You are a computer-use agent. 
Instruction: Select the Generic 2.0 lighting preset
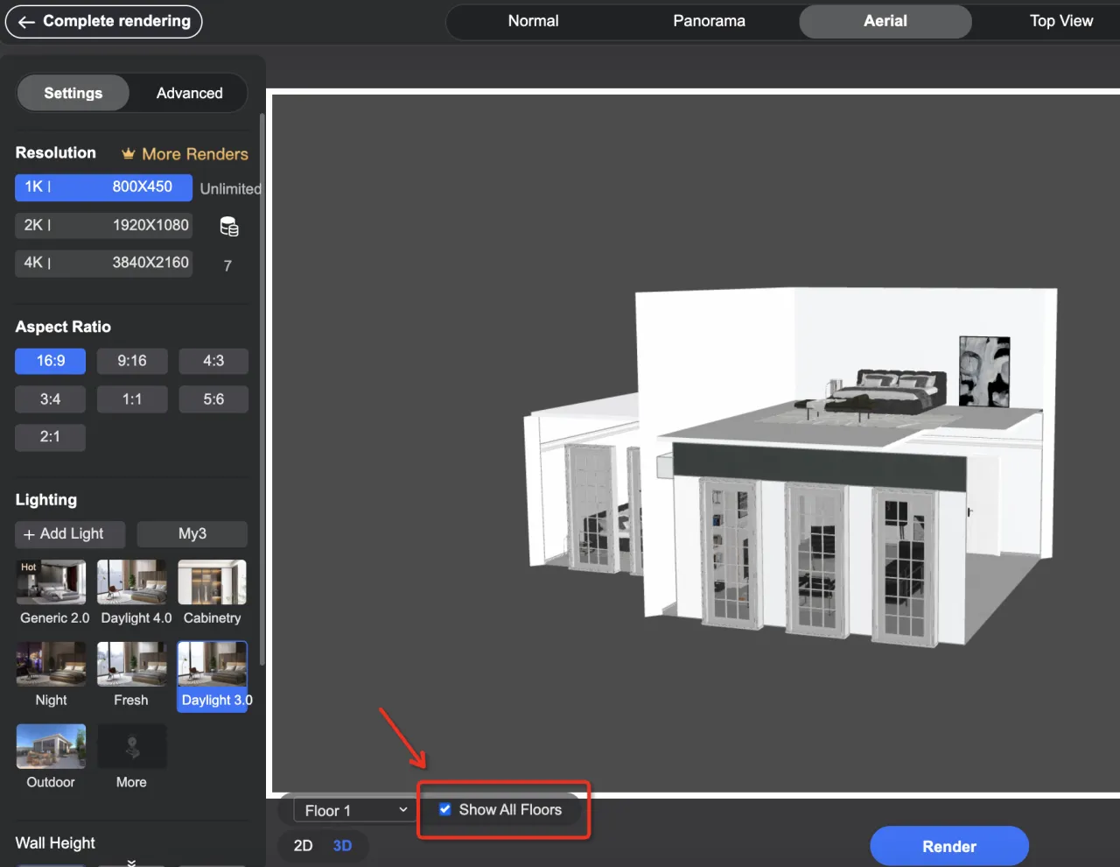52,582
